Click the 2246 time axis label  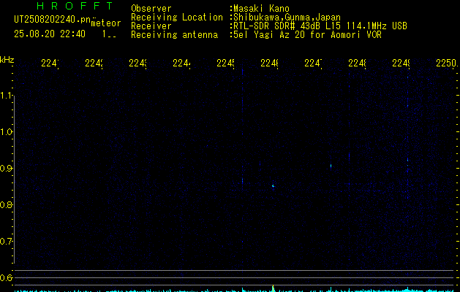269,63
